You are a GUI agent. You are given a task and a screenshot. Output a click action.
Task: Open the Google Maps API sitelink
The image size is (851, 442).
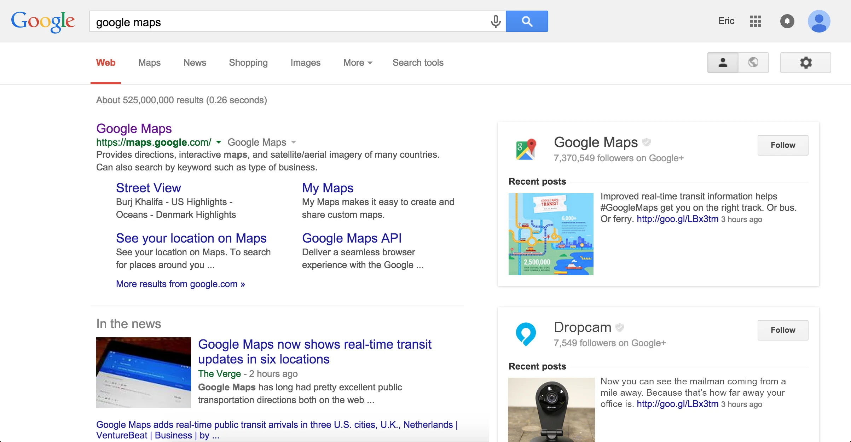352,238
